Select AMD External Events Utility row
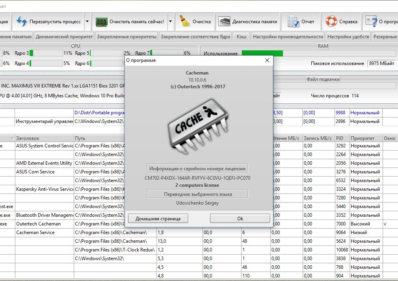398x281 pixels. 45,163
